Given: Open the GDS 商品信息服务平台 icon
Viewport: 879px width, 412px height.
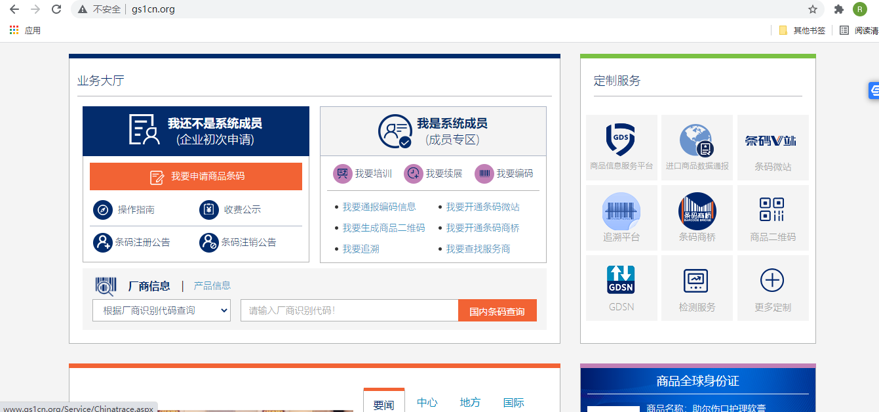Looking at the screenshot, I should 621,140.
